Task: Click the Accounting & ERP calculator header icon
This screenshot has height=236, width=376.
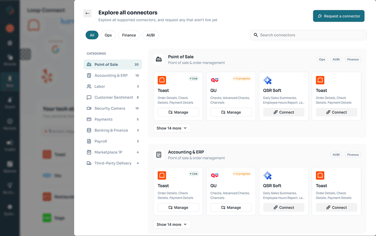Action: (159, 155)
